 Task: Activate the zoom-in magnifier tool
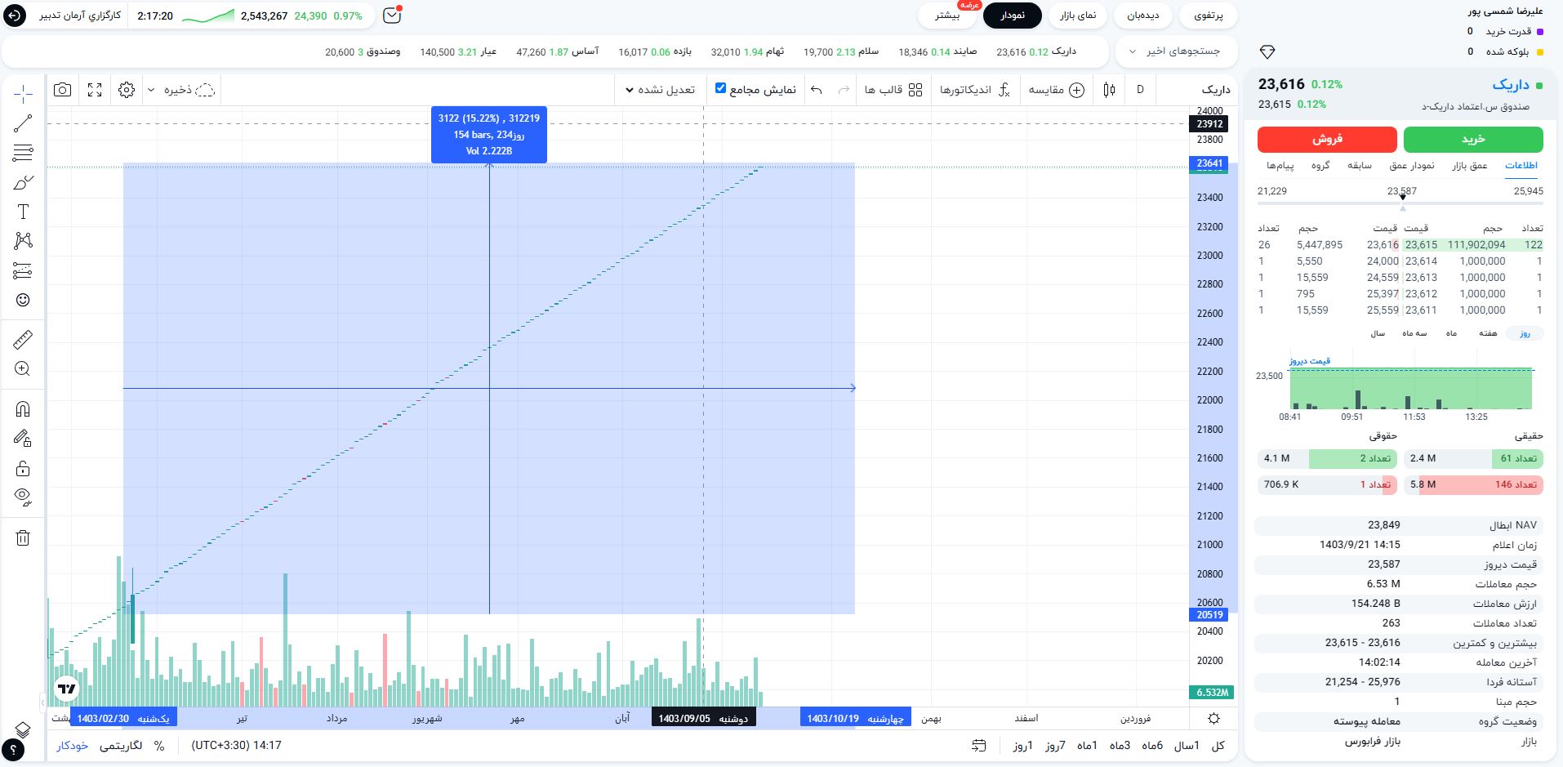(x=23, y=368)
